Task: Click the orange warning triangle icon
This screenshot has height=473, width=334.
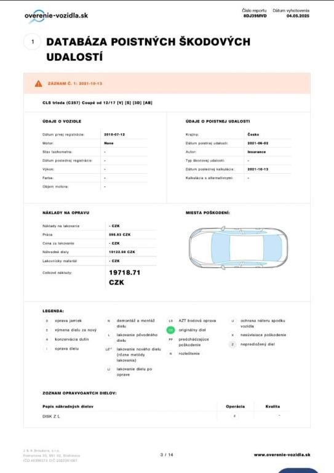Action: pyautogui.click(x=39, y=84)
